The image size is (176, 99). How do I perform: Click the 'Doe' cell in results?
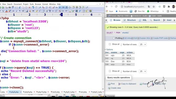112,62
